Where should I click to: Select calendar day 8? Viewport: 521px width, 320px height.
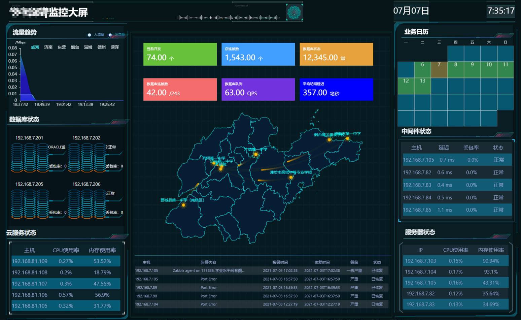tap(456, 70)
